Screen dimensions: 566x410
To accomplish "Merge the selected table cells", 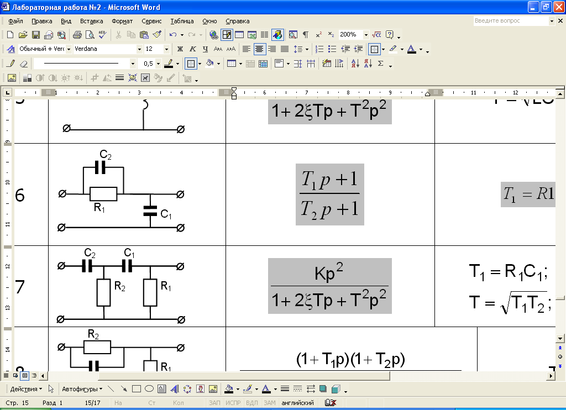I will tap(250, 64).
